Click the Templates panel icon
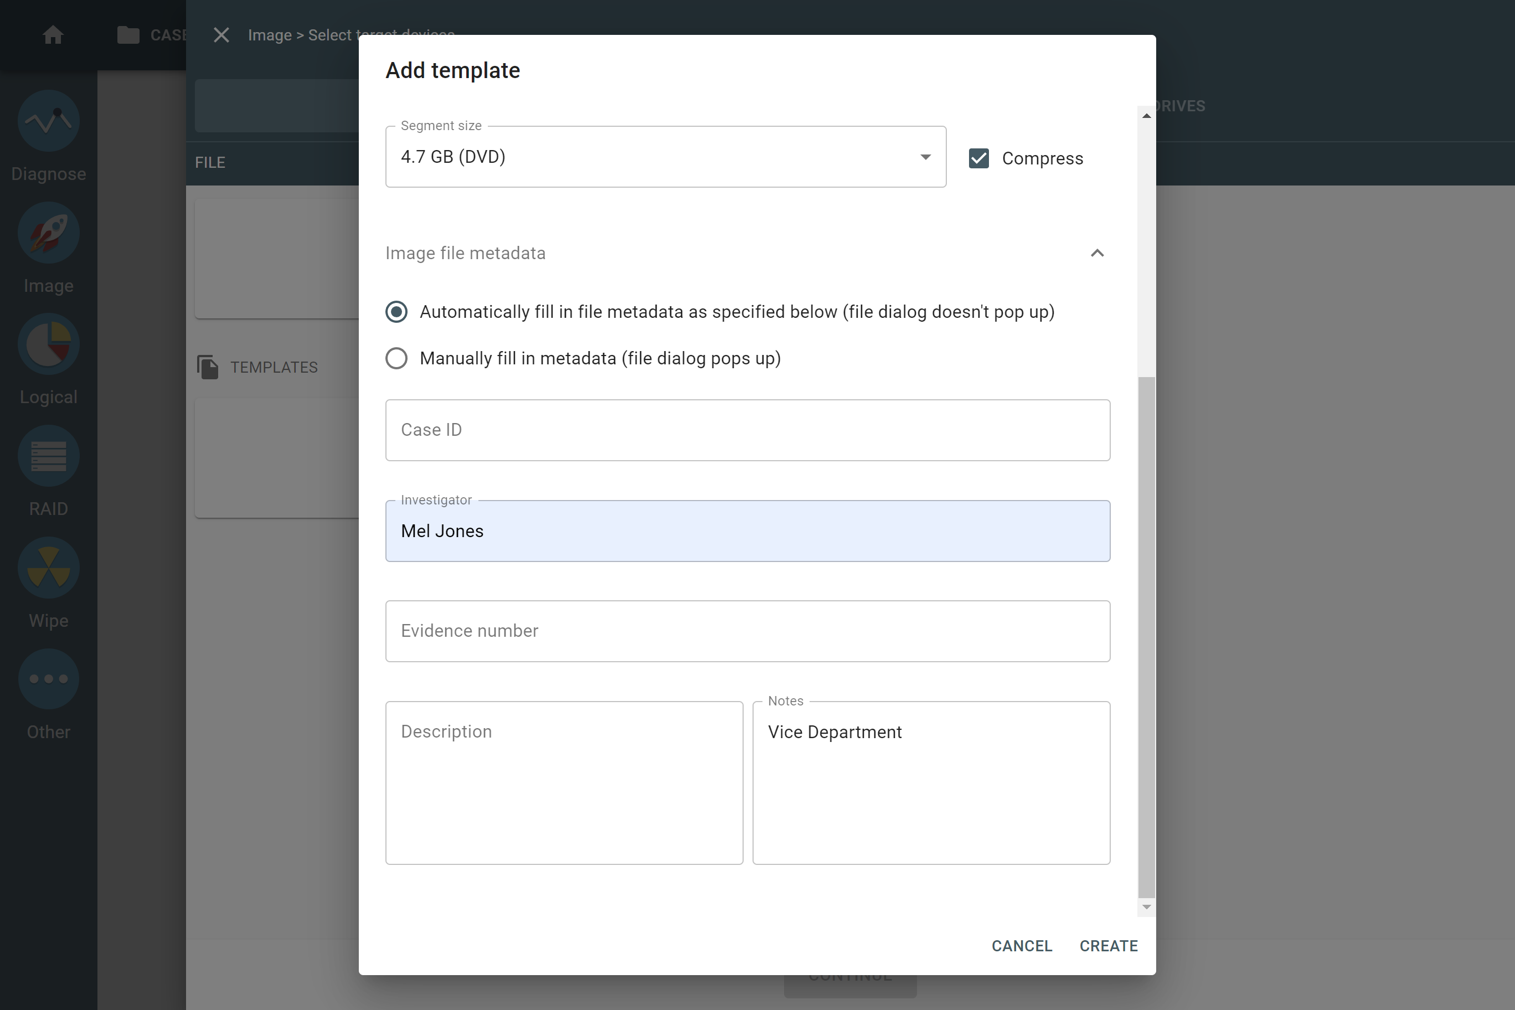The image size is (1515, 1010). [208, 368]
